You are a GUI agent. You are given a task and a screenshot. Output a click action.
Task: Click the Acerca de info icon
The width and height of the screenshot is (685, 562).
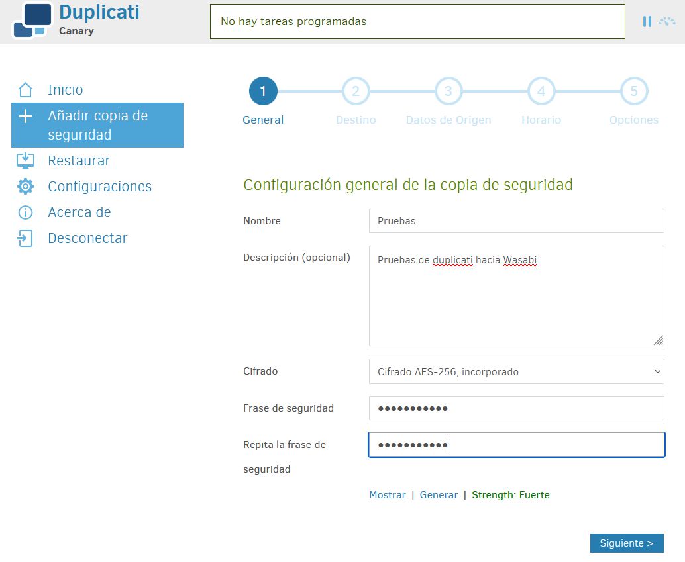click(x=25, y=212)
